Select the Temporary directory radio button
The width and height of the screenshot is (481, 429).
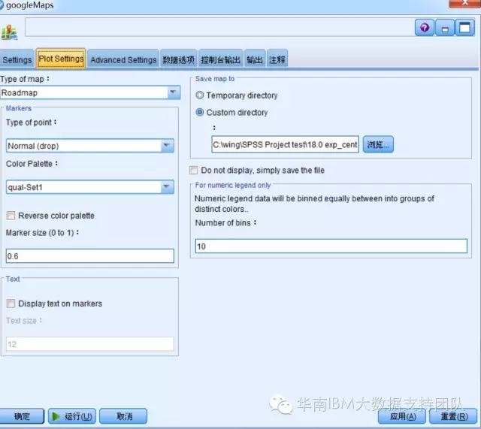pyautogui.click(x=200, y=95)
